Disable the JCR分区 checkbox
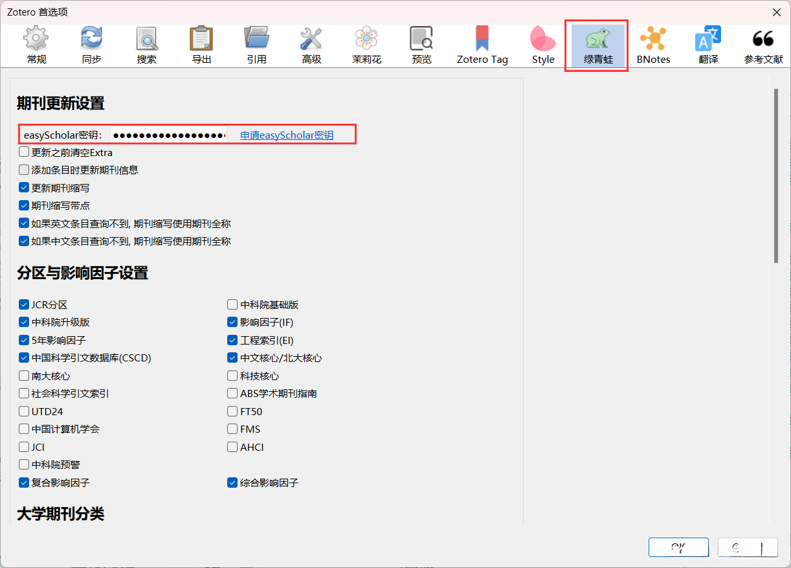 (24, 304)
